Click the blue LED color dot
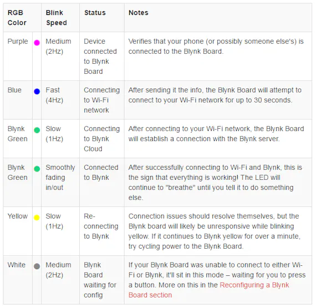316x308 pixels. click(x=37, y=92)
